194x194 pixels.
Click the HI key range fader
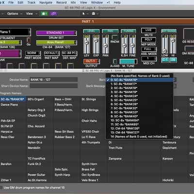coord(173,40)
